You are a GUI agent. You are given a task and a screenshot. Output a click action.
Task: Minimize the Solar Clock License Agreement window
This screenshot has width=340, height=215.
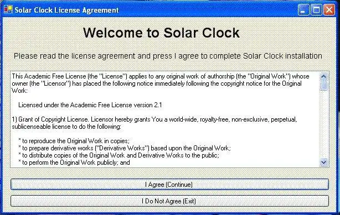(303, 10)
